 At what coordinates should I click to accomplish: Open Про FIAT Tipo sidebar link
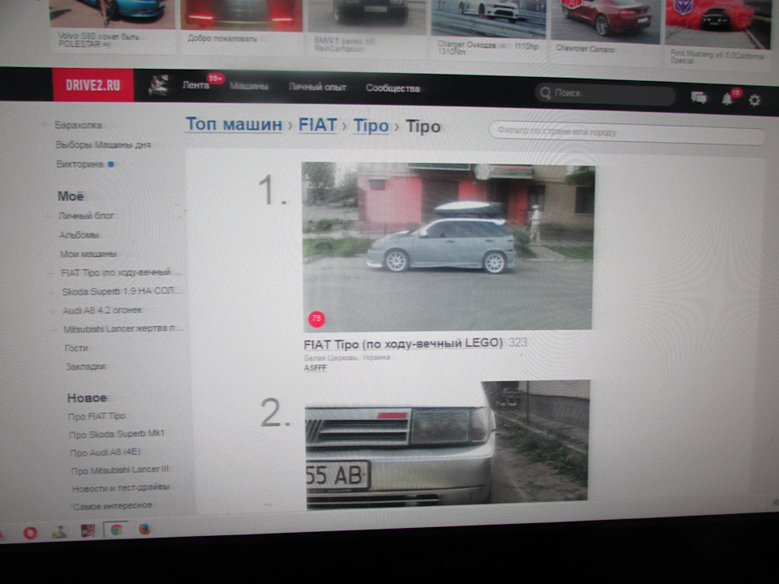97,416
